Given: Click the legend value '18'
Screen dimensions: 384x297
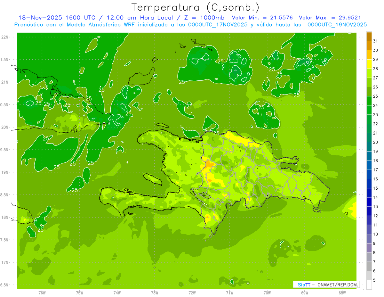Looking at the screenshot, I should 376,161.
